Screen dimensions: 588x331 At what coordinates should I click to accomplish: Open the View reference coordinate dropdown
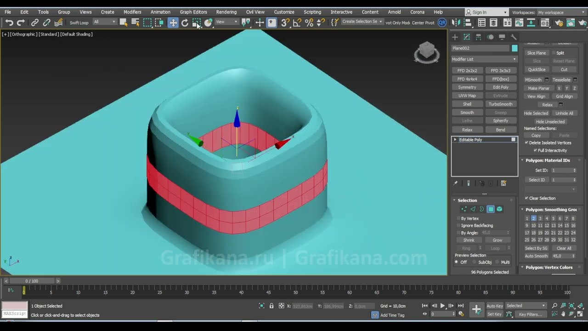point(227,22)
